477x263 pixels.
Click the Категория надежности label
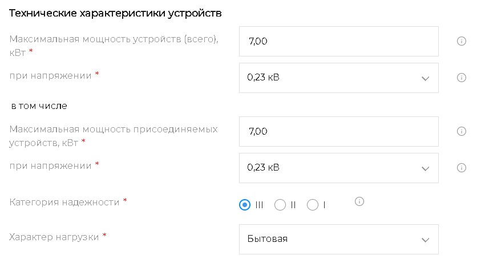coord(64,202)
